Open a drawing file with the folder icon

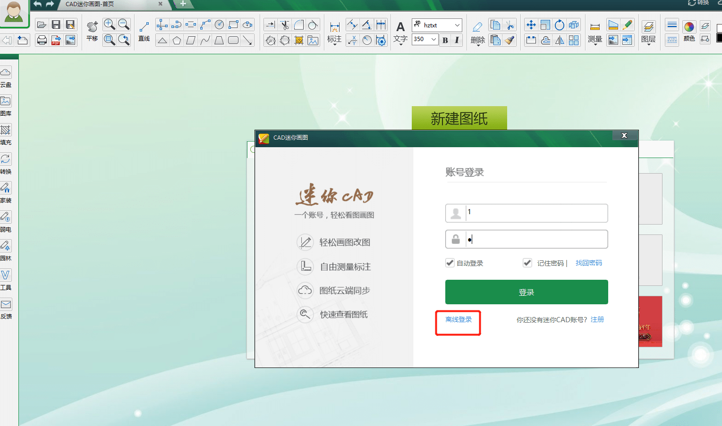click(42, 25)
